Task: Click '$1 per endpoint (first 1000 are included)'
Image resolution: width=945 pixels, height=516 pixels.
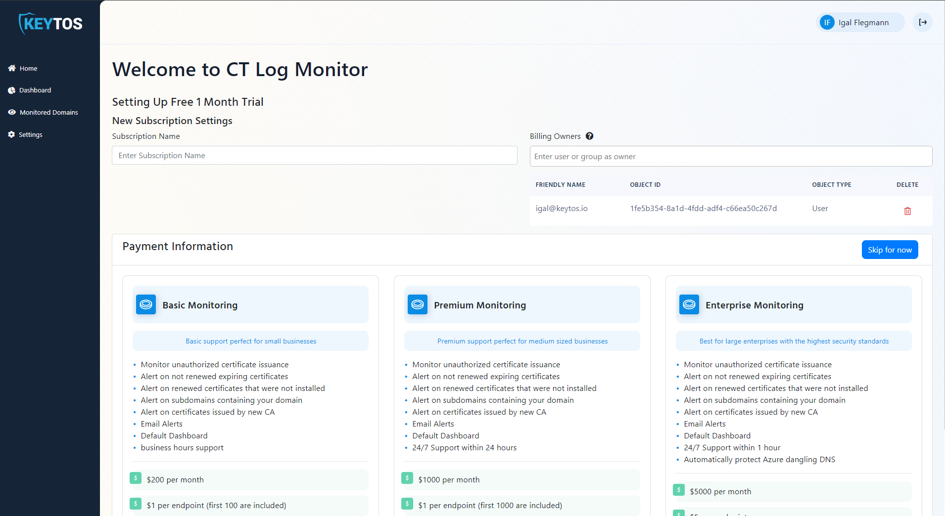Action: [x=490, y=505]
